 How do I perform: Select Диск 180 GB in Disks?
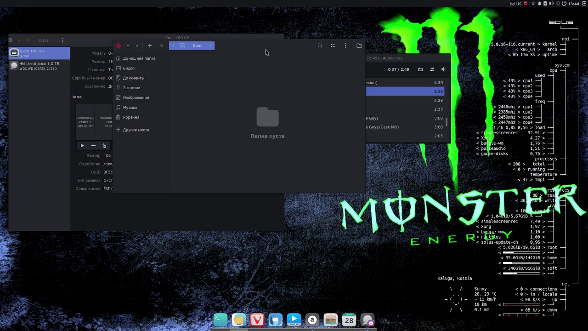39,53
